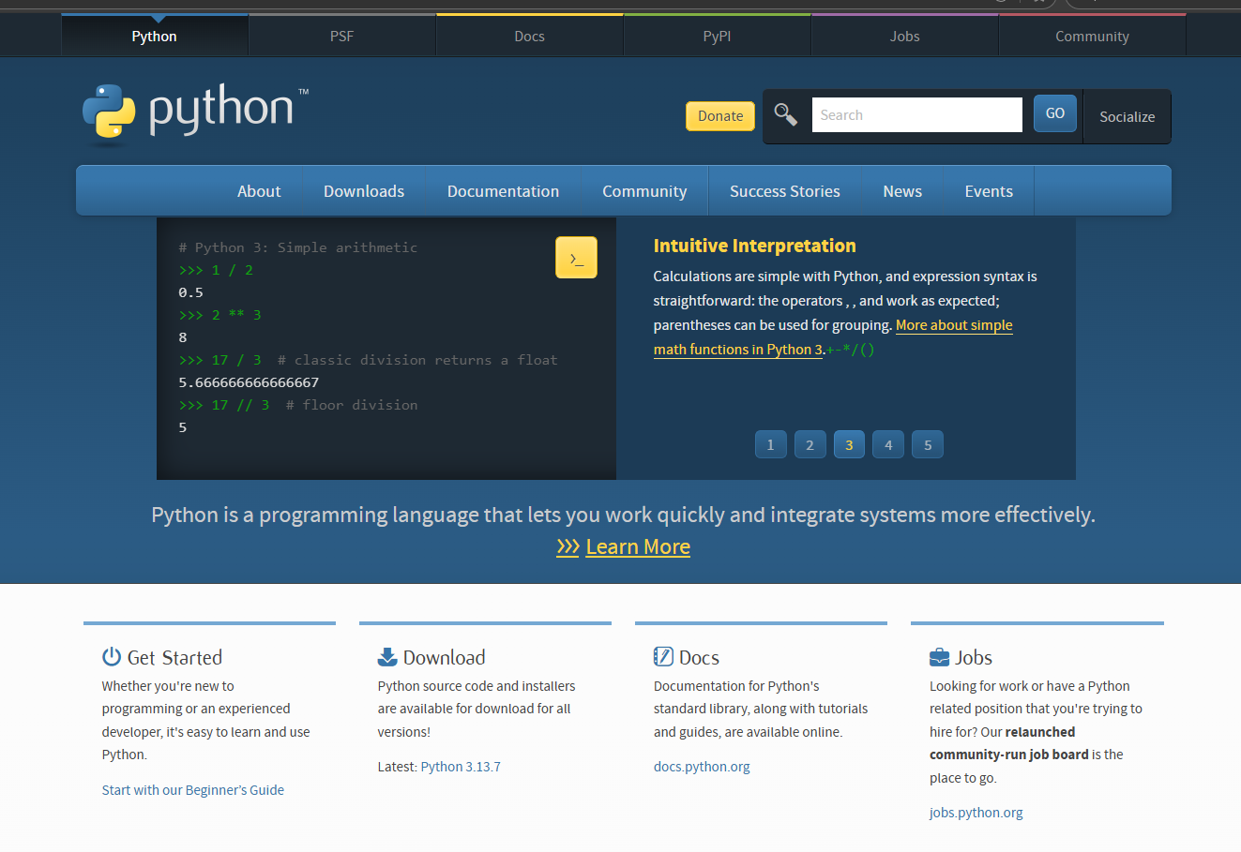
Task: Click the Donate button
Action: click(720, 116)
